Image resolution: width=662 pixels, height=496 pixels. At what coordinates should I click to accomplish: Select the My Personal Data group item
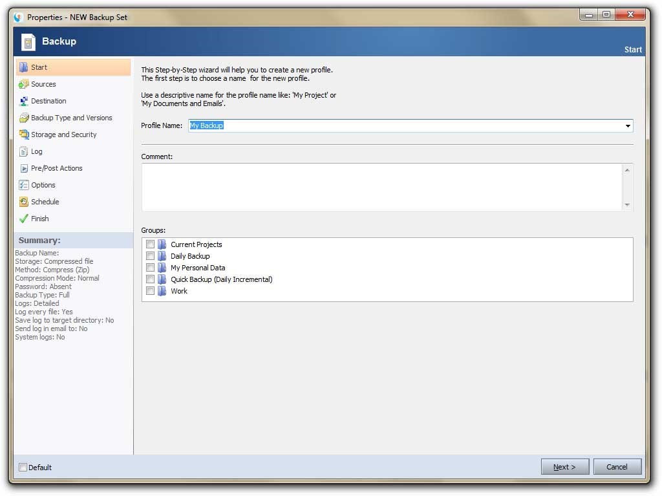pos(198,268)
